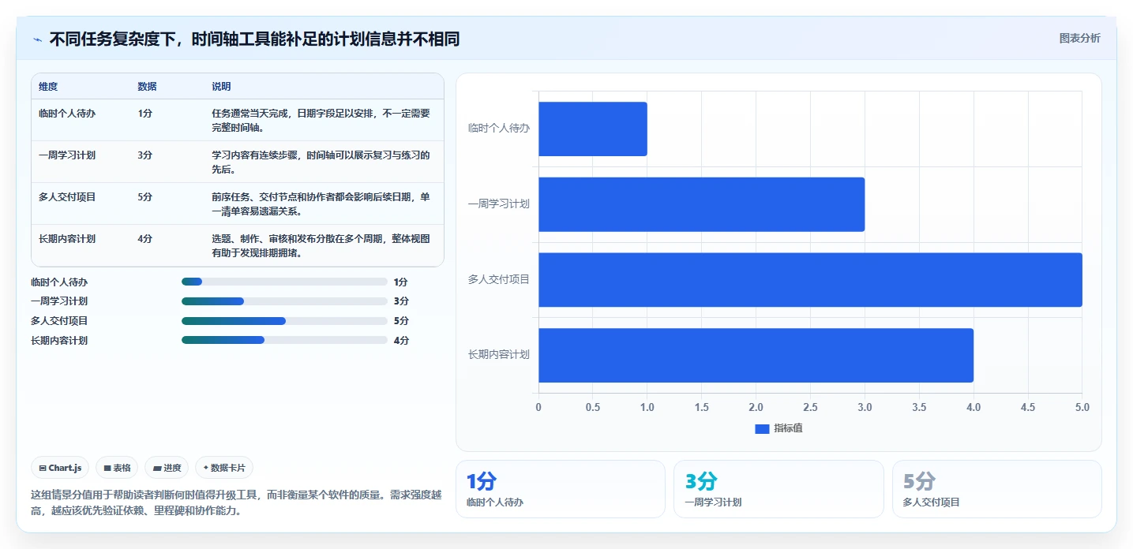Click chart y-axis label 临时个人待办
Image resolution: width=1133 pixels, height=549 pixels.
pyautogui.click(x=498, y=129)
